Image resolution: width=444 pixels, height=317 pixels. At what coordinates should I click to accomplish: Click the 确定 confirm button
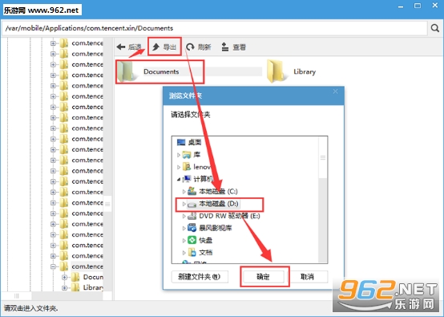point(264,277)
